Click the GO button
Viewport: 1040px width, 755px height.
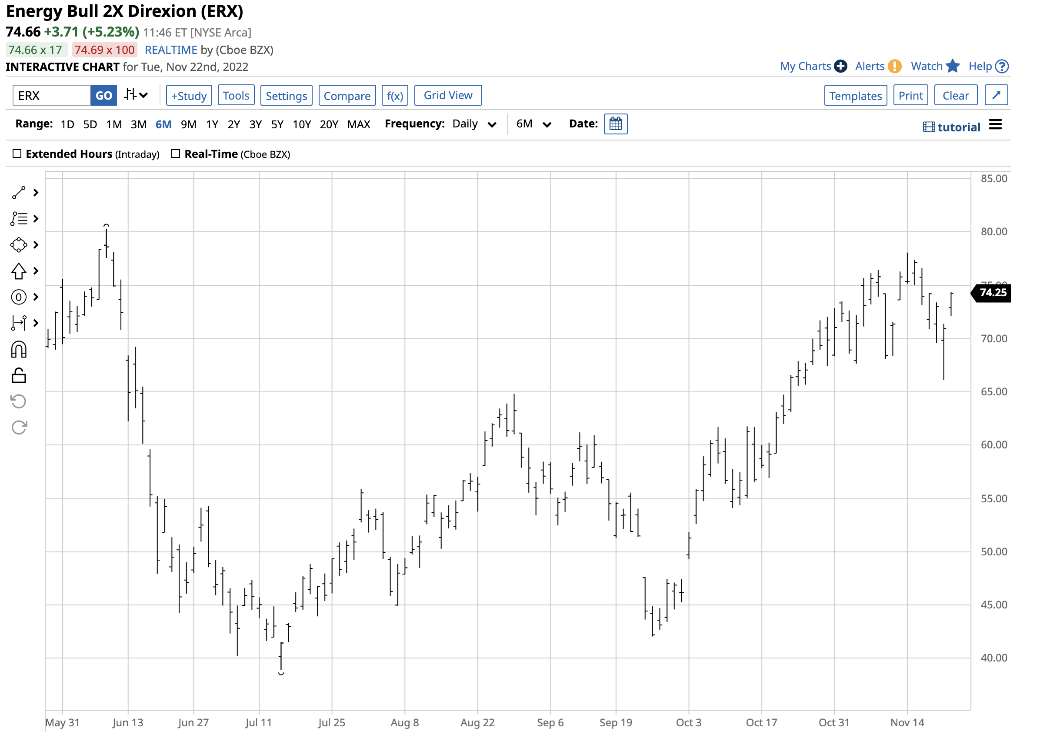pos(103,95)
